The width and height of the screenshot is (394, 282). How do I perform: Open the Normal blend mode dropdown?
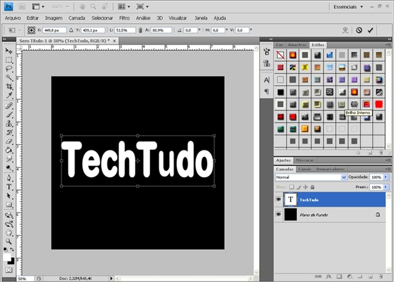click(x=311, y=177)
